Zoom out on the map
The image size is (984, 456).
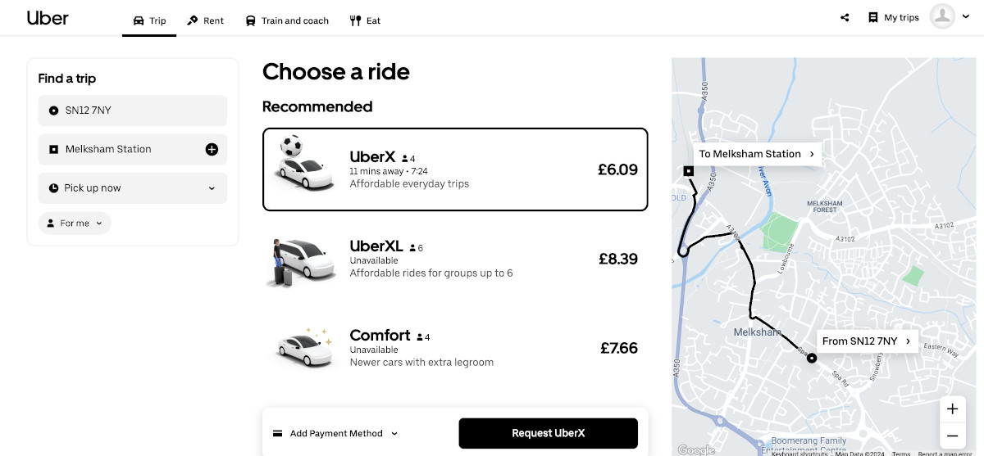tap(952, 436)
